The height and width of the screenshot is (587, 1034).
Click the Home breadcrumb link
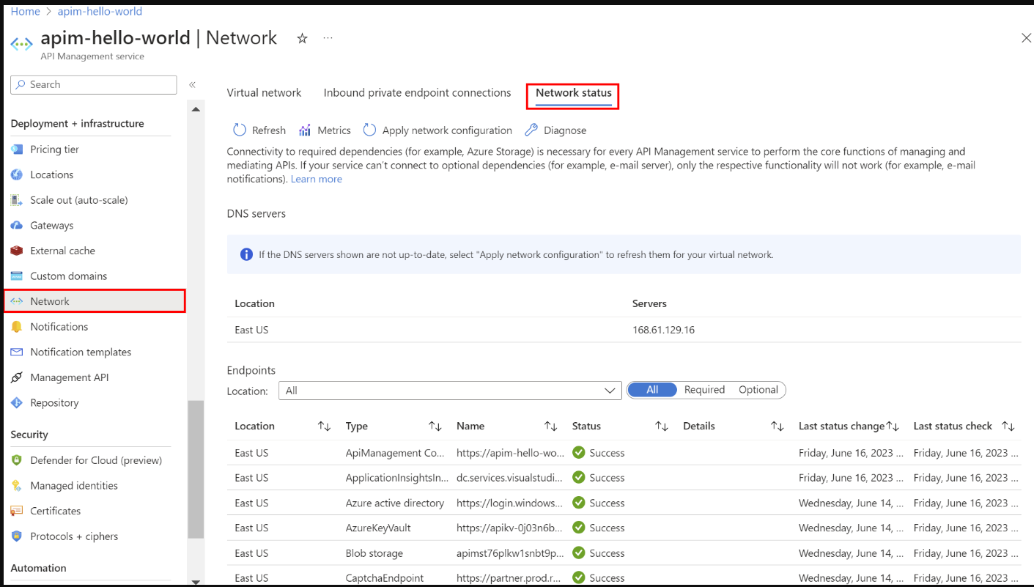25,12
